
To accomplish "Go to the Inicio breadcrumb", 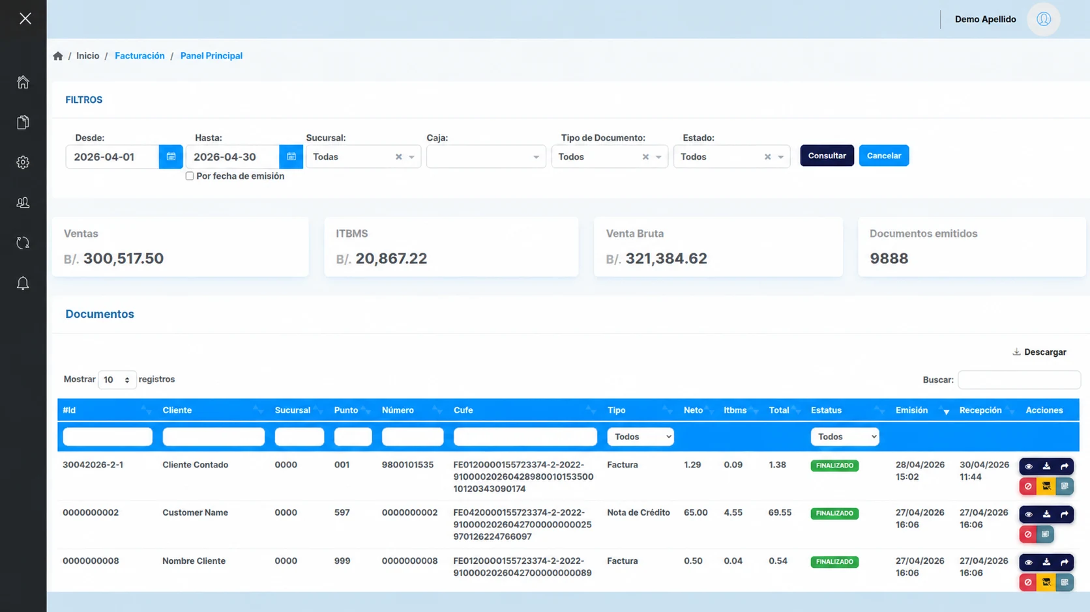I will click(x=88, y=56).
